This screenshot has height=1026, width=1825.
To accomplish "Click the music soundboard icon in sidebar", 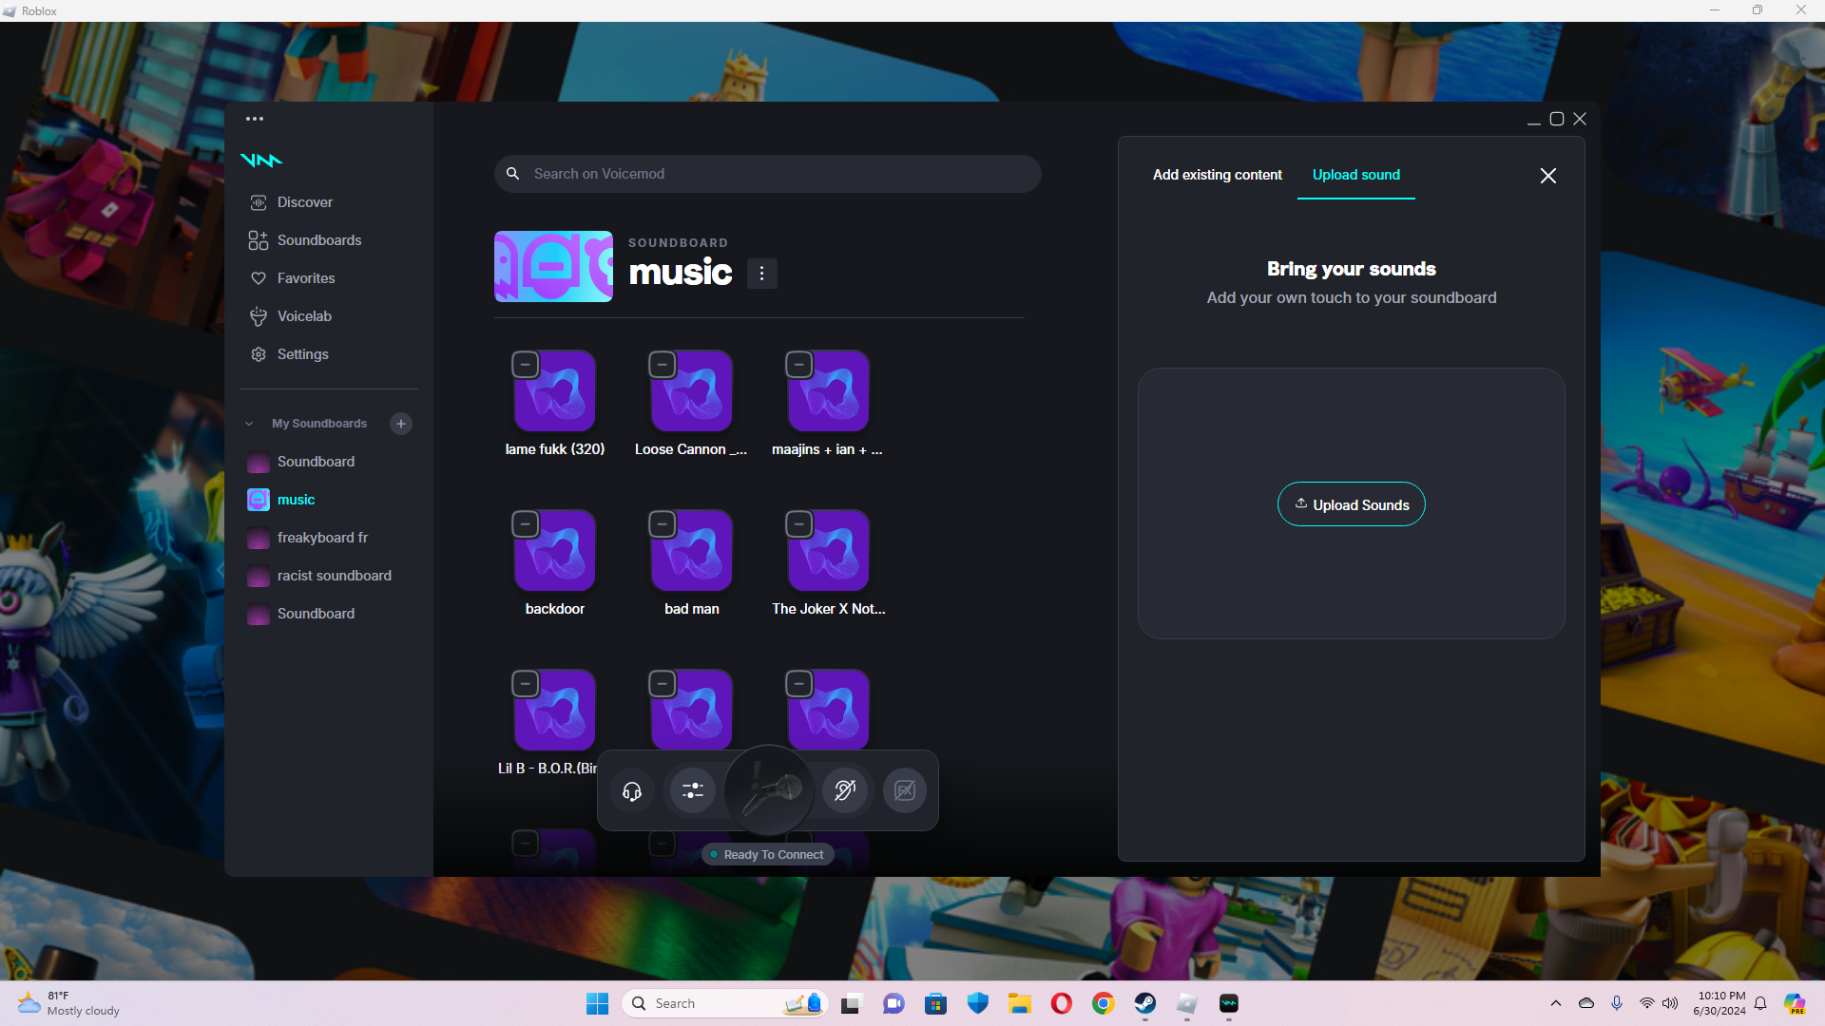I will [x=258, y=500].
